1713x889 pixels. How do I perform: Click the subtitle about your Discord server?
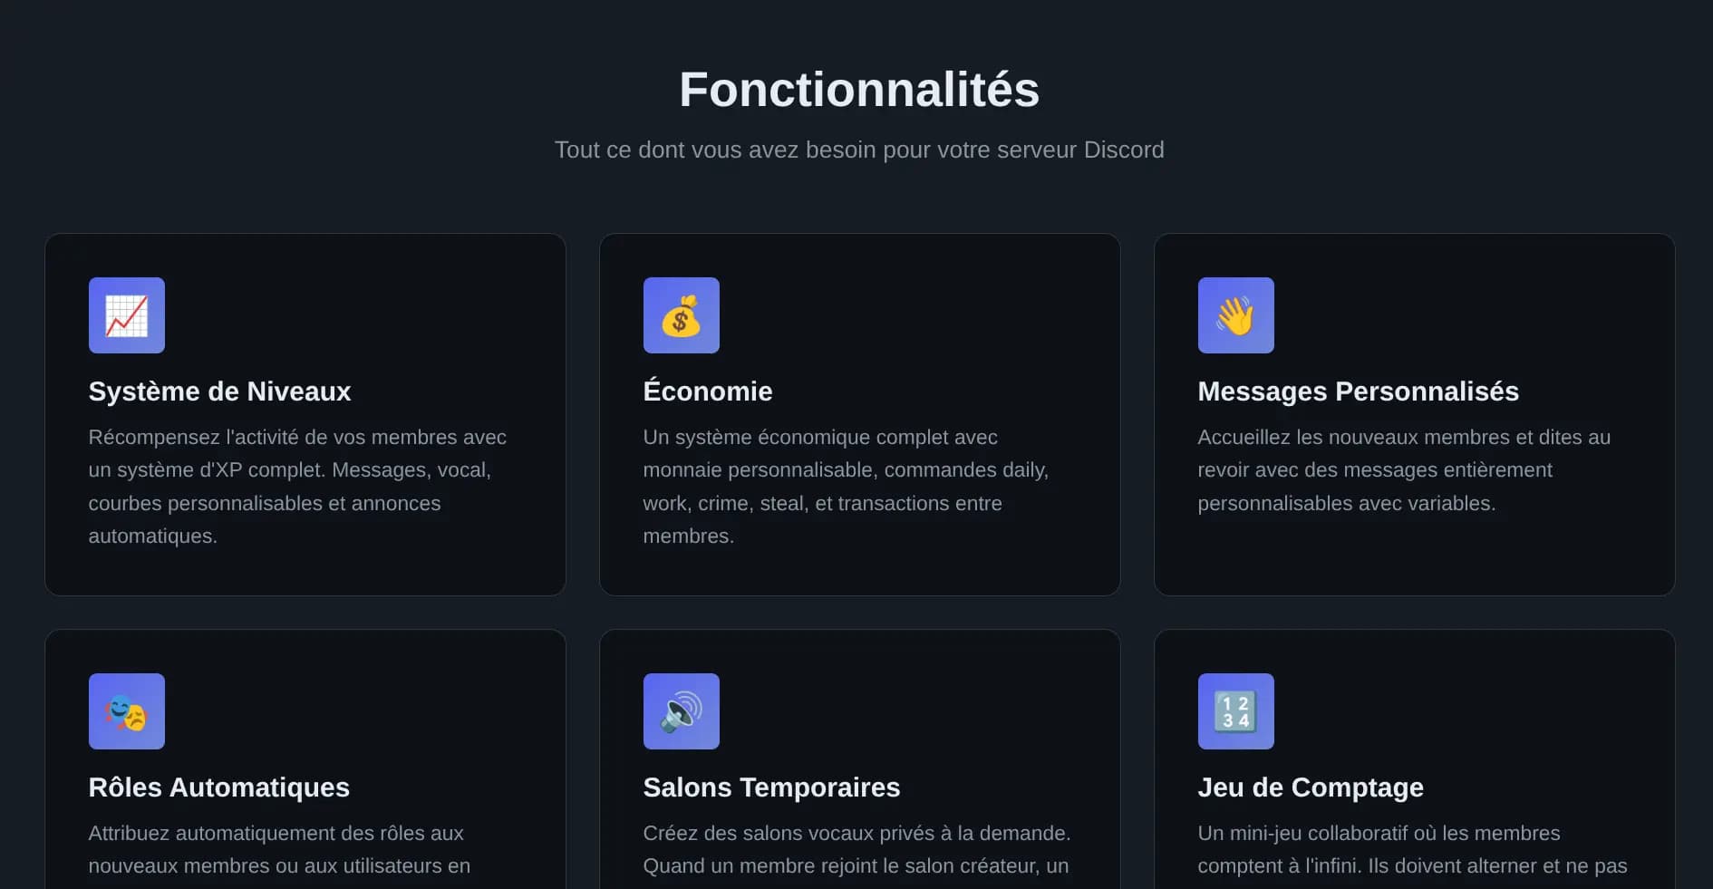pos(859,150)
